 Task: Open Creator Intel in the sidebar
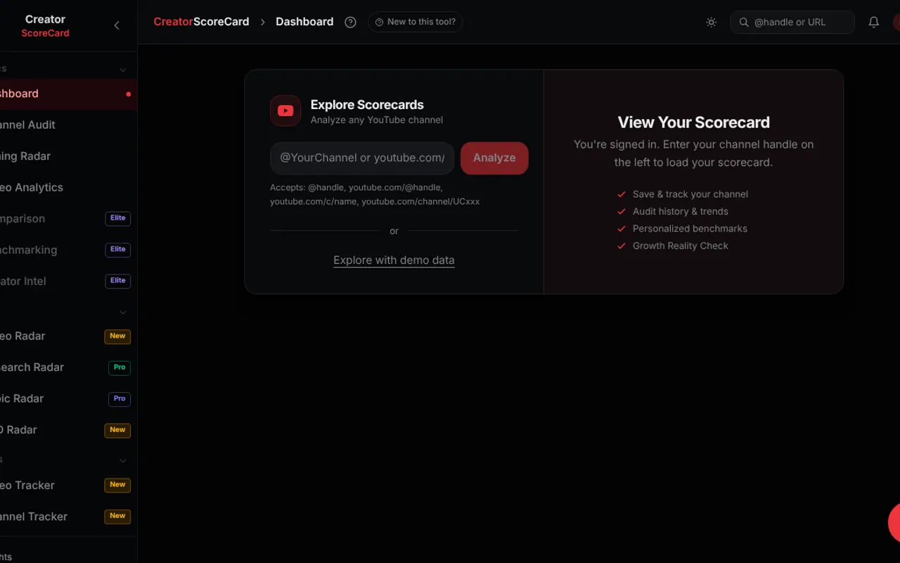65,281
